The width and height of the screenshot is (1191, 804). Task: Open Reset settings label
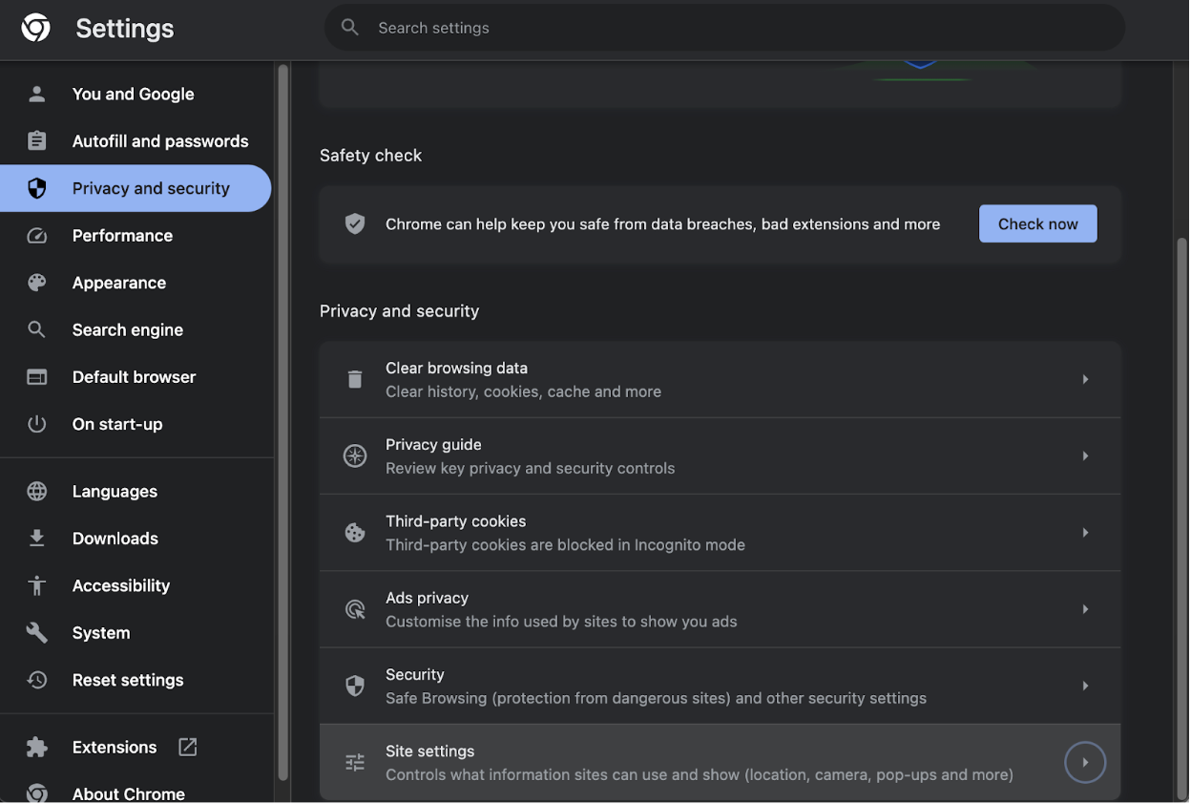click(x=128, y=680)
